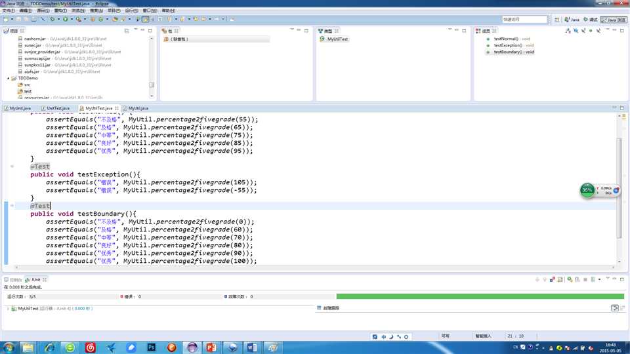Open the Run icon dropdown arrow

coord(72,19)
